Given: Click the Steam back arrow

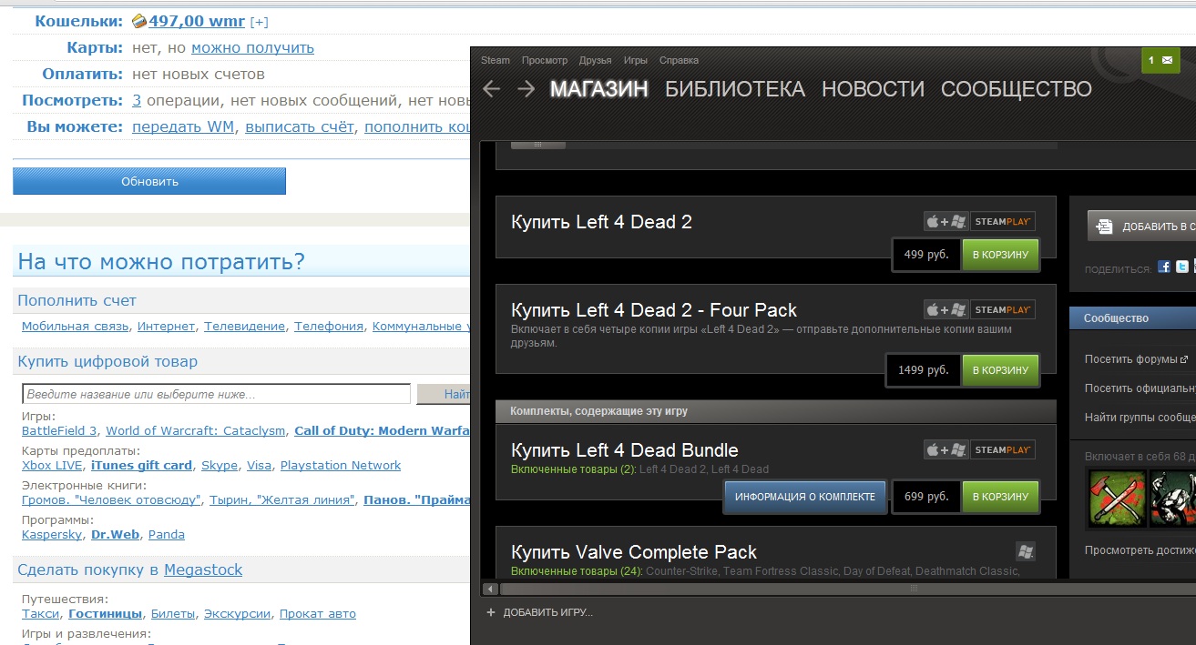Looking at the screenshot, I should tap(492, 89).
